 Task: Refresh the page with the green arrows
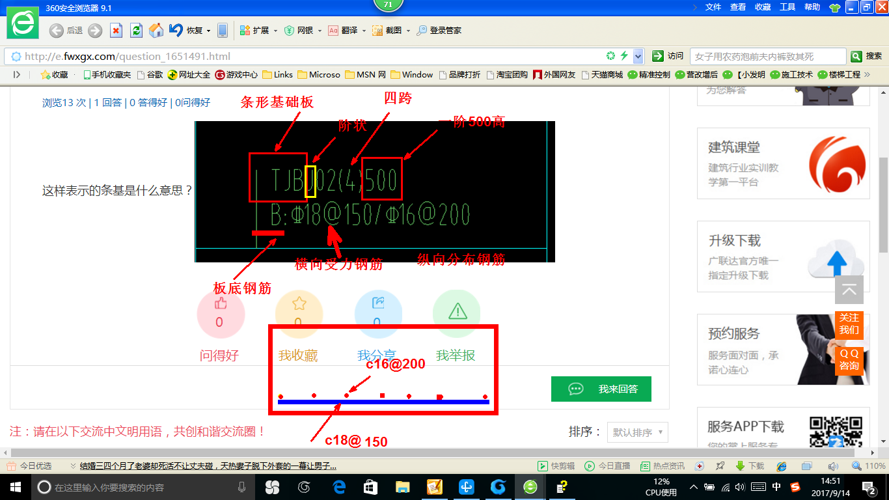click(136, 30)
